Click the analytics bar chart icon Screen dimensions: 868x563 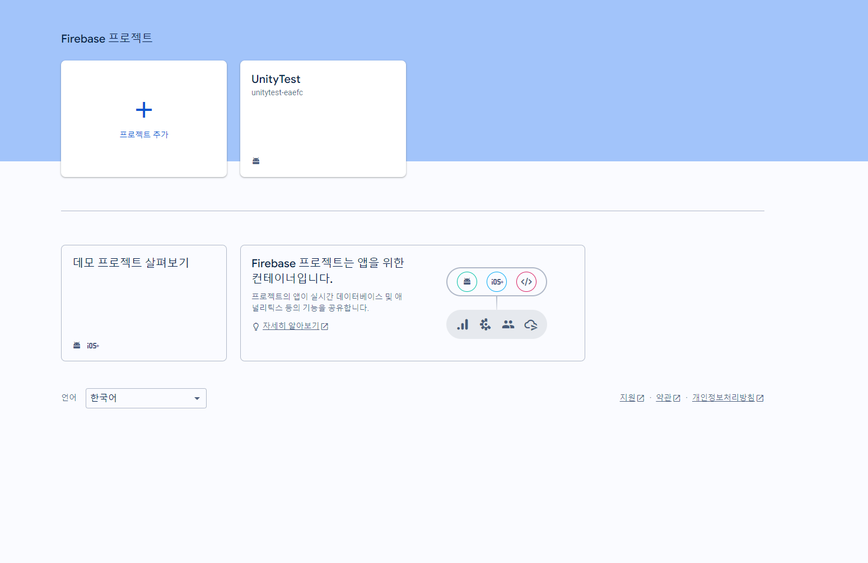click(x=463, y=324)
